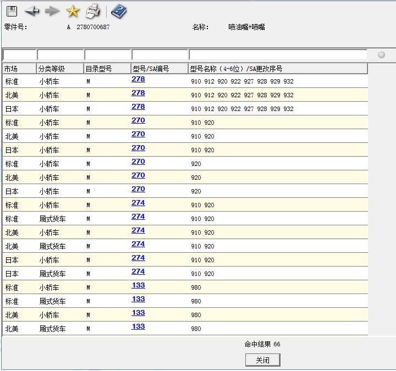Click the filter field above 目录型号 column

click(x=107, y=55)
